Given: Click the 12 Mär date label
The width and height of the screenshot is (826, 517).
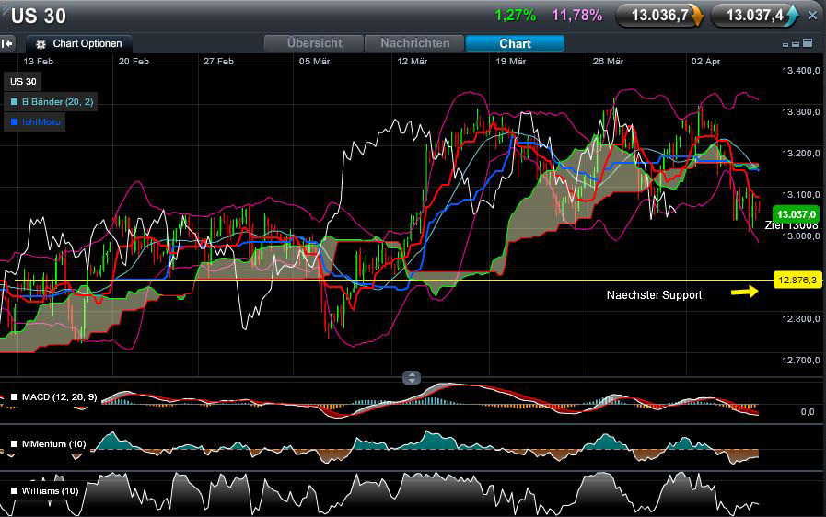Looking at the screenshot, I should pos(412,61).
